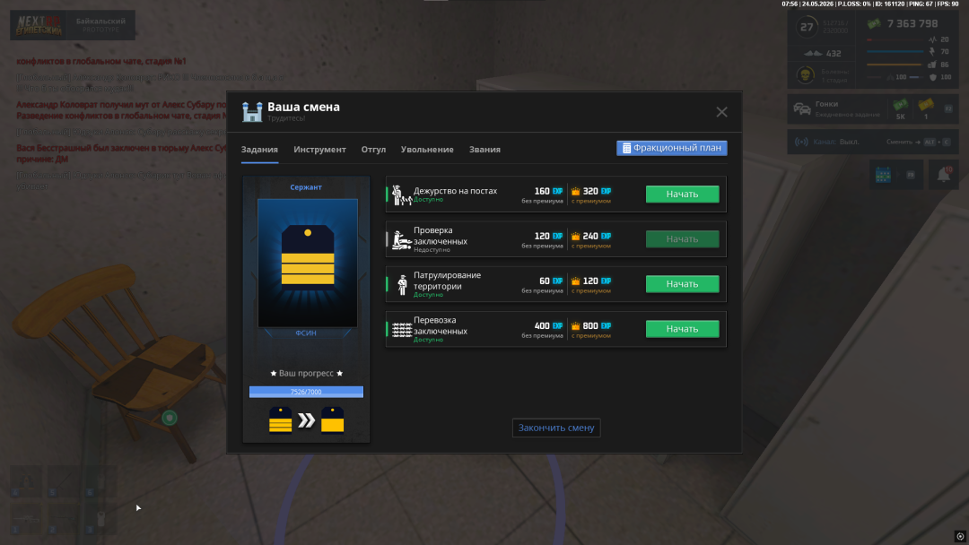This screenshot has width=969, height=545.
Task: Click the money balance 7 363 798
Action: tap(912, 23)
